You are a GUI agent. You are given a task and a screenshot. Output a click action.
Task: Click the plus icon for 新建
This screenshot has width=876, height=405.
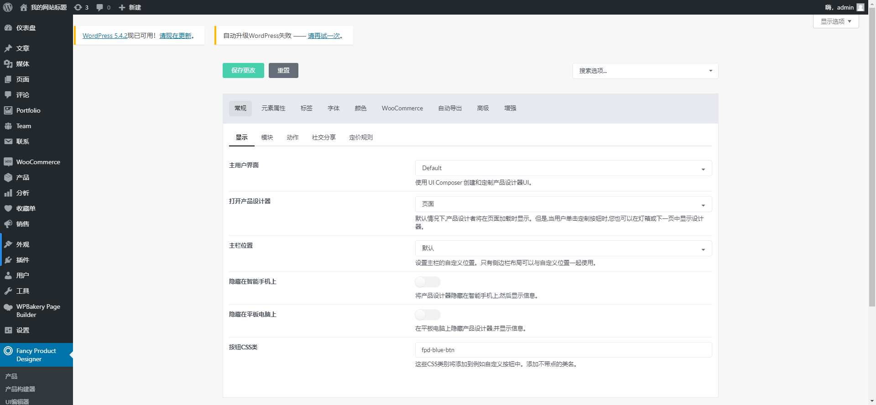coord(122,7)
